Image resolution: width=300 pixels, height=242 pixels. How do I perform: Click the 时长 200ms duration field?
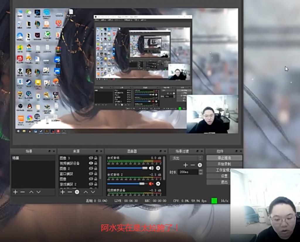pos(188,172)
